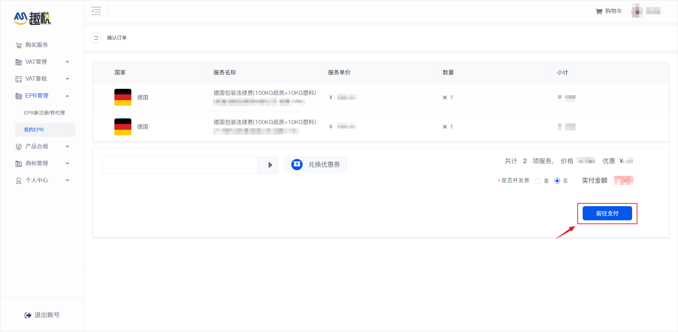Click the arrow next to the coupon input
The image size is (678, 332).
[x=270, y=165]
